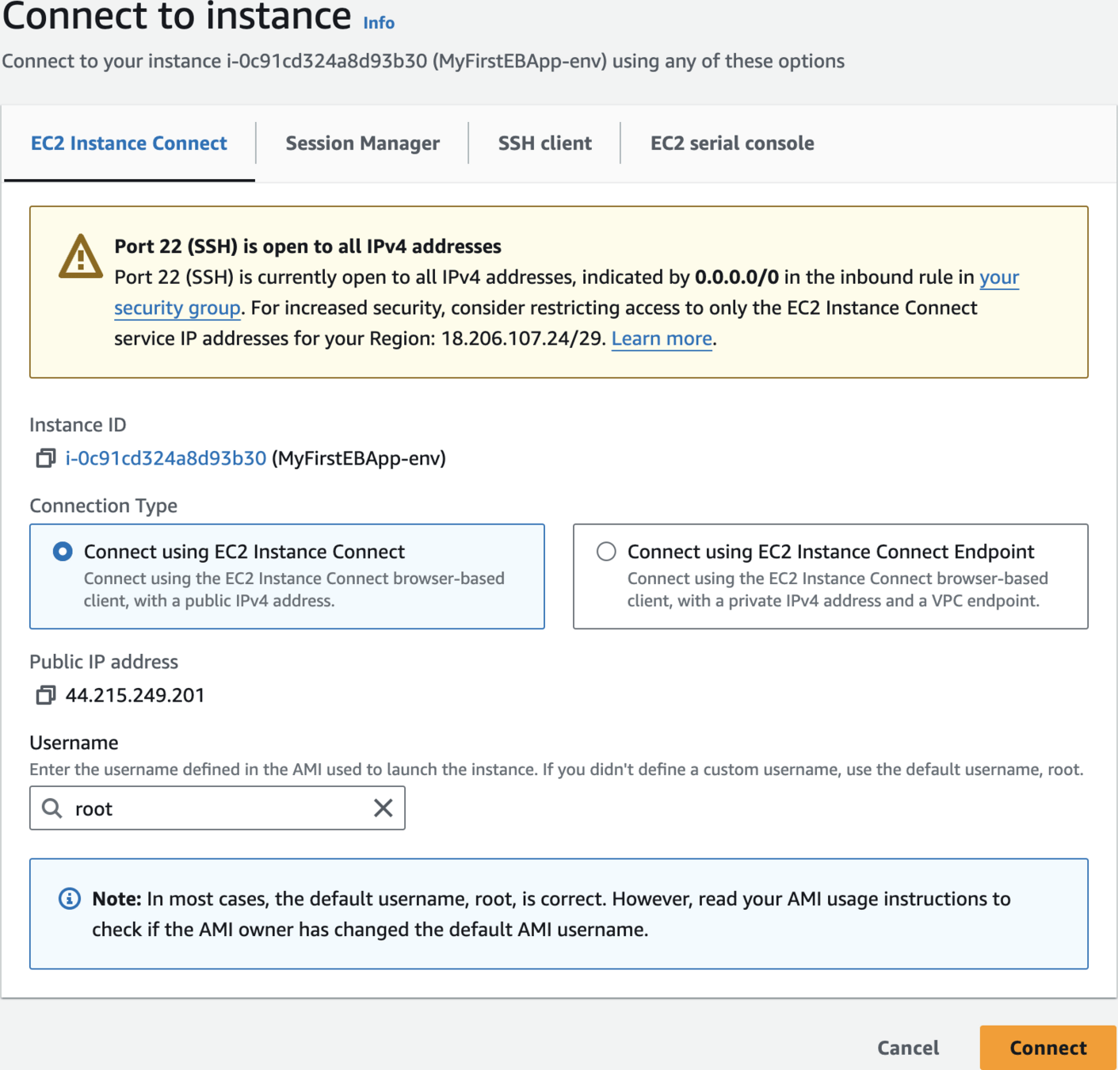Screen dimensions: 1118x1070
Task: Copy the instance ID with the copy icon
Action: [45, 458]
